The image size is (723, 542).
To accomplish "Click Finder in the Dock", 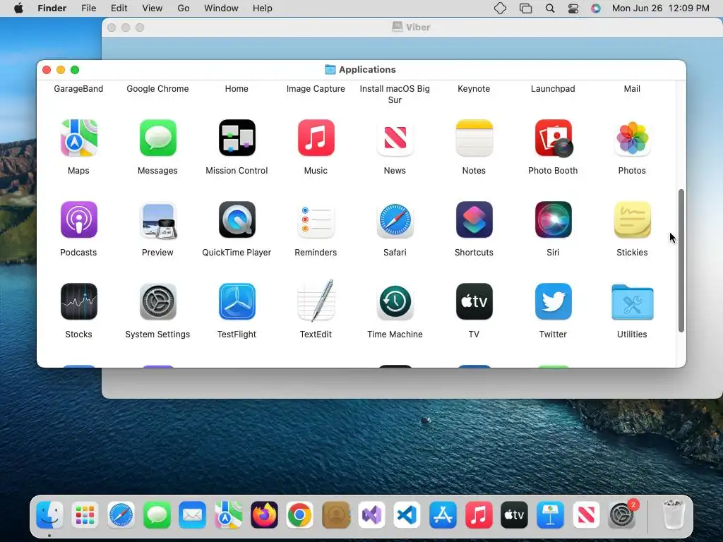I will pos(49,514).
